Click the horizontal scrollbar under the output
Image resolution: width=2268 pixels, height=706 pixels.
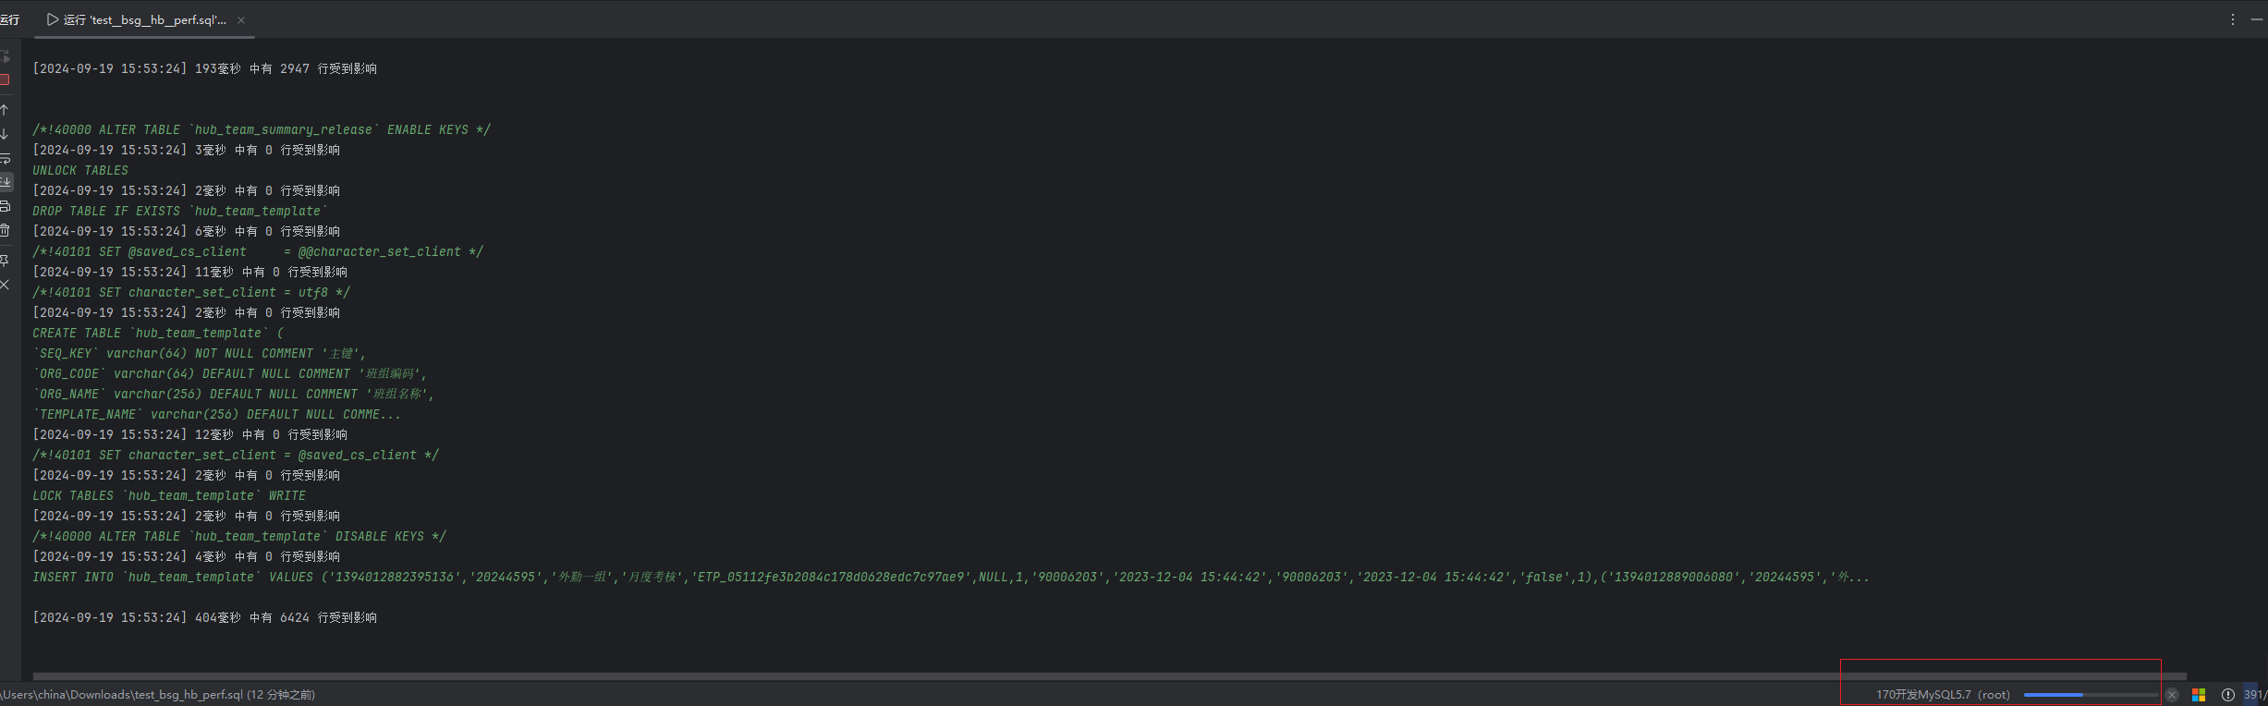1109,676
